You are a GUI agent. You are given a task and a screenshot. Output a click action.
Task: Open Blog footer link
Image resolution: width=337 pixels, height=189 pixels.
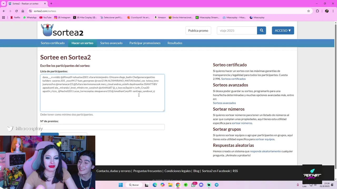click(x=196, y=171)
